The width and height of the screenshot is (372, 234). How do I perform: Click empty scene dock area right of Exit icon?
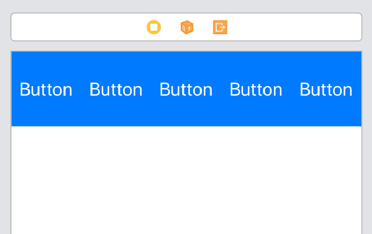coord(293,27)
